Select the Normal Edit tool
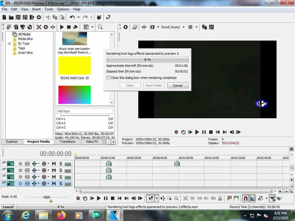The height and width of the screenshot is (221, 295). 151,198
